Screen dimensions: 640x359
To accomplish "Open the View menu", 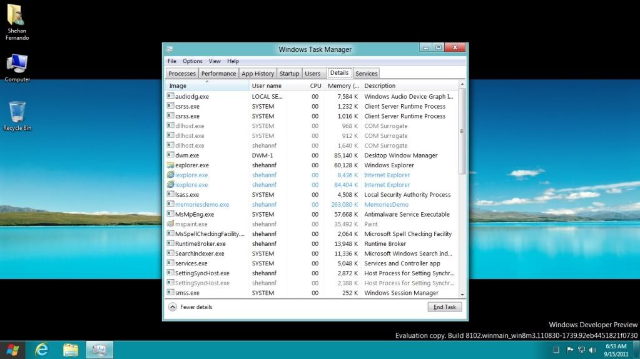I will (x=215, y=61).
